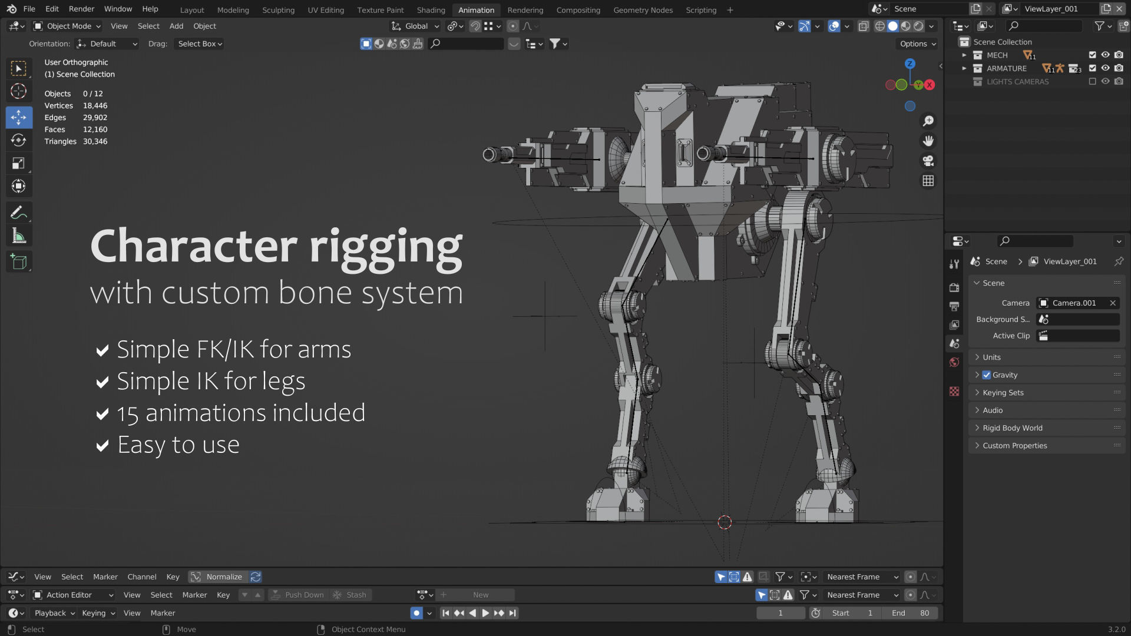
Task: Expand the ARMATURE collection in the Outliner
Action: [964, 68]
